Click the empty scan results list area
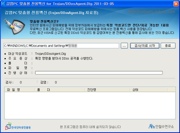The image size is (180, 133). tap(90, 106)
